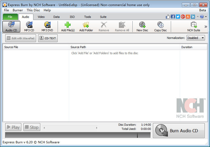The height and width of the screenshot is (147, 210).
Task: Click the Stop button
Action: [x=32, y=127]
